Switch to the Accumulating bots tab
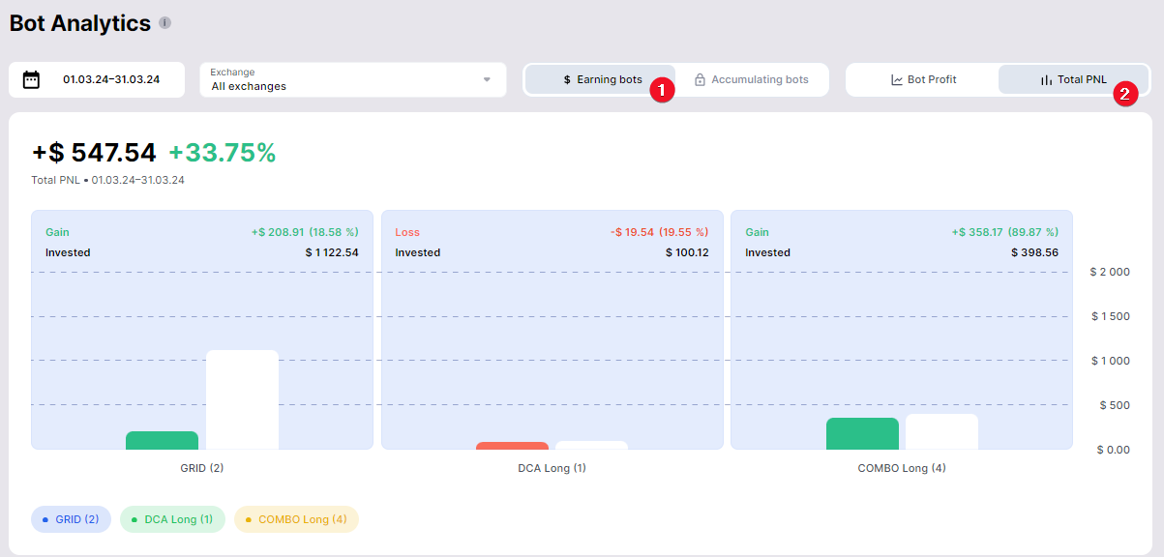Image resolution: width=1164 pixels, height=557 pixels. [752, 79]
